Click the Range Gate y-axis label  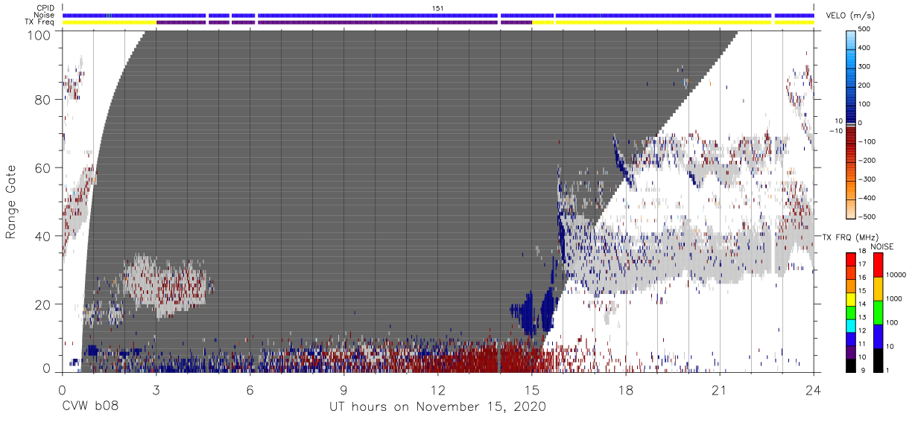[11, 203]
